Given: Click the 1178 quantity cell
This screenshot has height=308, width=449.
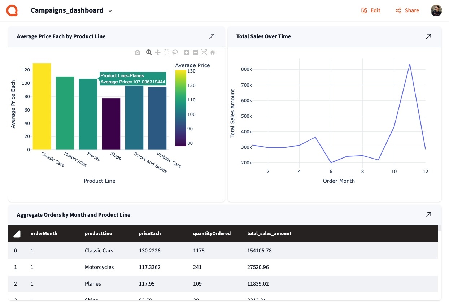Looking at the screenshot, I should pos(199,251).
